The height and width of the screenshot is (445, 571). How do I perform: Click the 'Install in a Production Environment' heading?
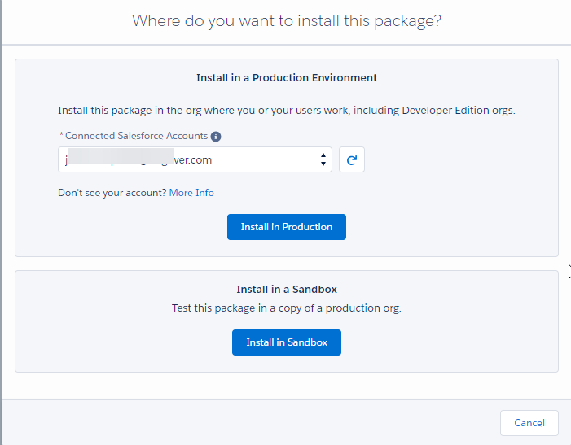click(x=287, y=78)
